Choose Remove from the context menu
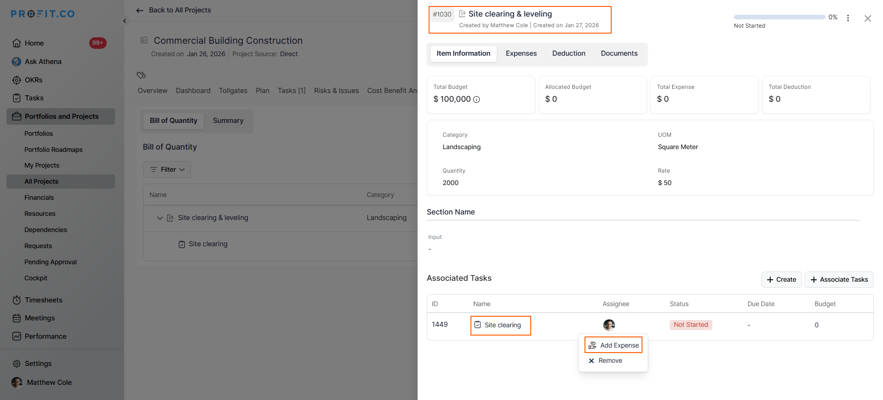 [610, 361]
